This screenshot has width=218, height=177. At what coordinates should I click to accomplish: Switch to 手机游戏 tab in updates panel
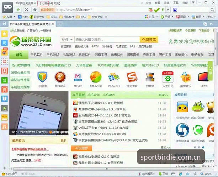pyautogui.click(x=109, y=95)
